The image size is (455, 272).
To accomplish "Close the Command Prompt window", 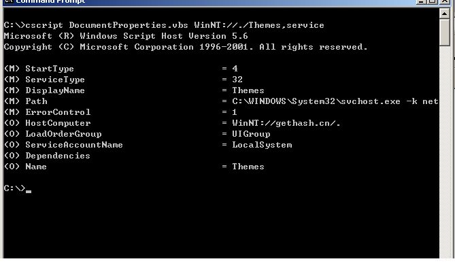I will point(444,1).
